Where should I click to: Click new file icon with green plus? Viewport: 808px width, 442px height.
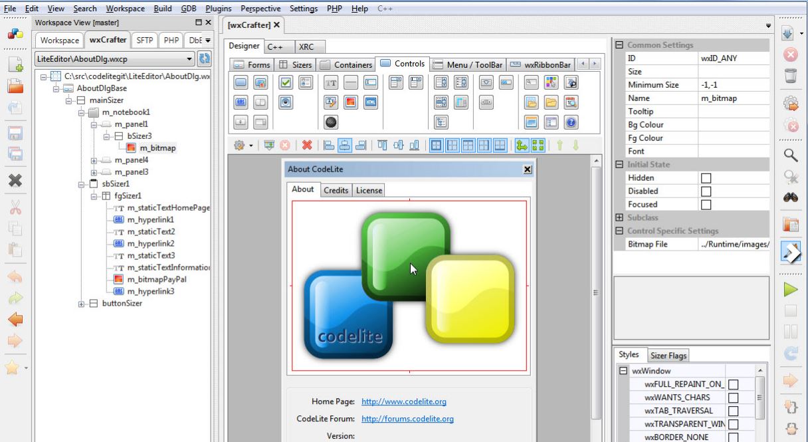(x=15, y=64)
